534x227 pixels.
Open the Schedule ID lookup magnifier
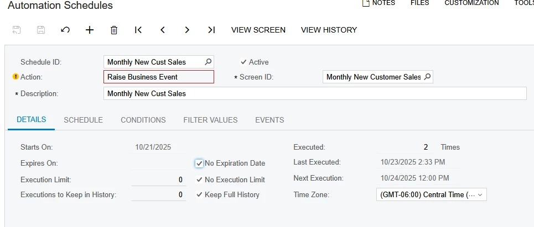point(208,62)
